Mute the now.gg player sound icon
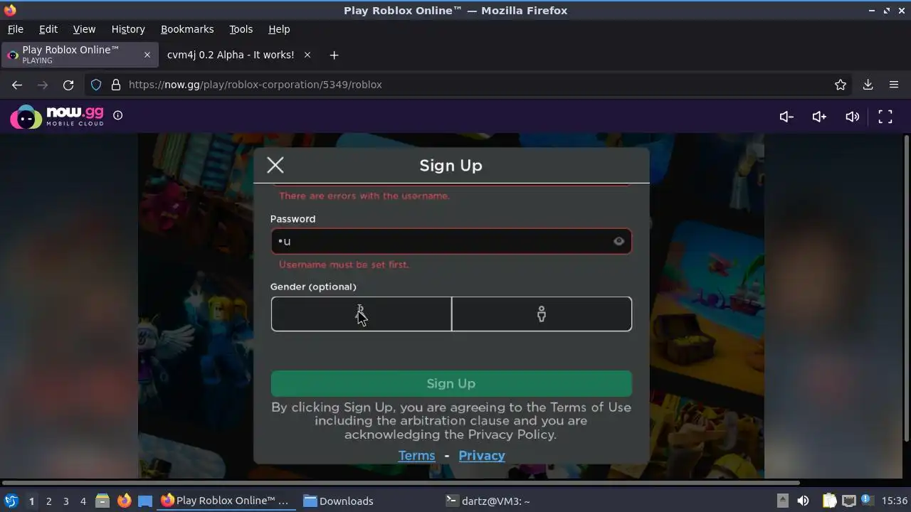Image resolution: width=911 pixels, height=512 pixels. (x=852, y=117)
